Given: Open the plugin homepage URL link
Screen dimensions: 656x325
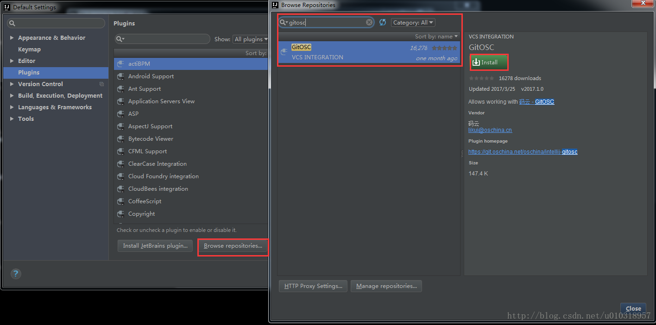Looking at the screenshot, I should tap(523, 152).
